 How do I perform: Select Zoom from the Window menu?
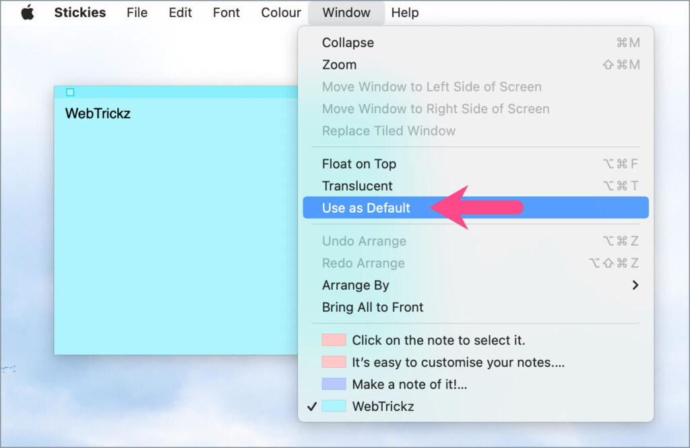pos(339,65)
